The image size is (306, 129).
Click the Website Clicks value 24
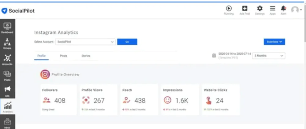point(219,101)
